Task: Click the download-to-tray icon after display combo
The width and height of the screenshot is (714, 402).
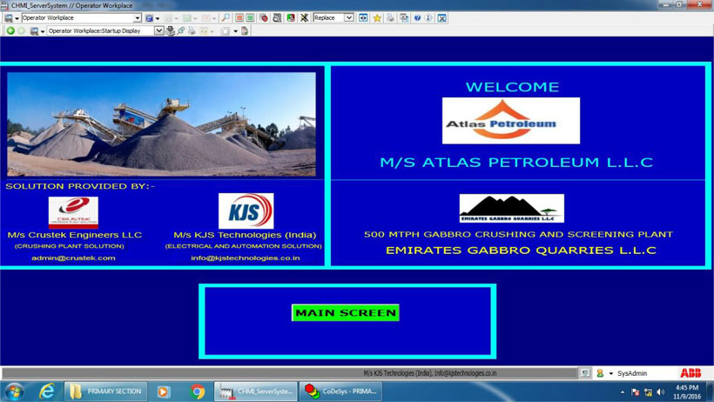Action: coord(171,31)
